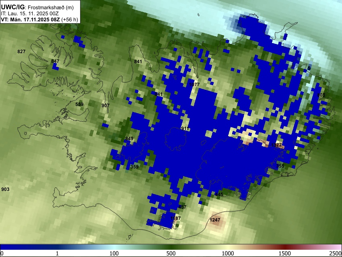Viewport: 342px width, 257px height.
Task: Click the 805 value on the east coast
Action: click(321, 95)
